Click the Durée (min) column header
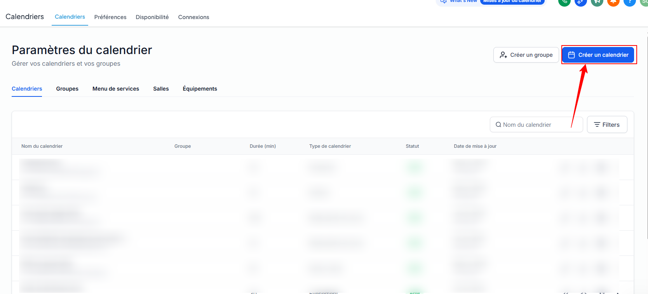Image resolution: width=648 pixels, height=294 pixels. click(x=263, y=146)
